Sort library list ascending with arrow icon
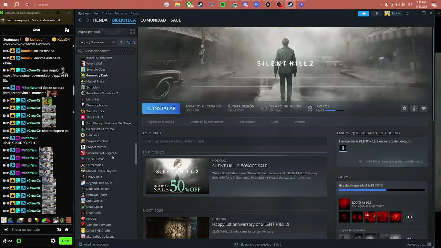 pyautogui.click(x=121, y=42)
